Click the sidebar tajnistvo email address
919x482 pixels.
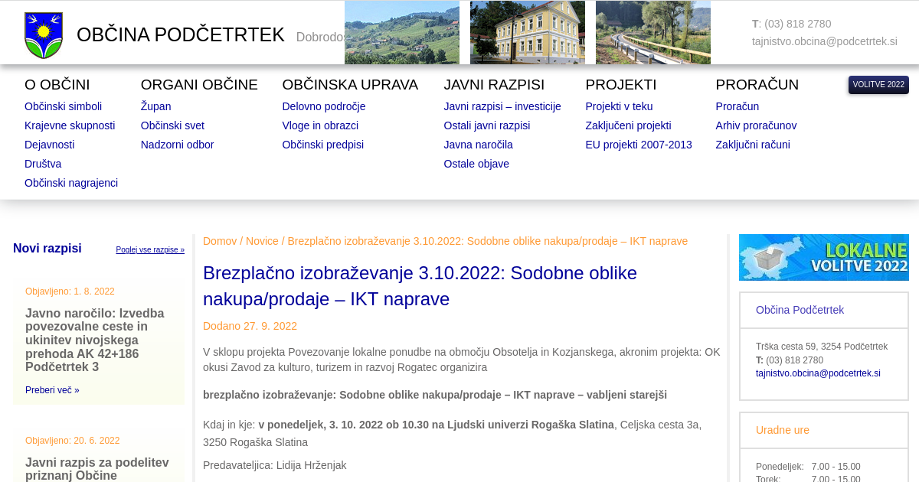tap(818, 373)
